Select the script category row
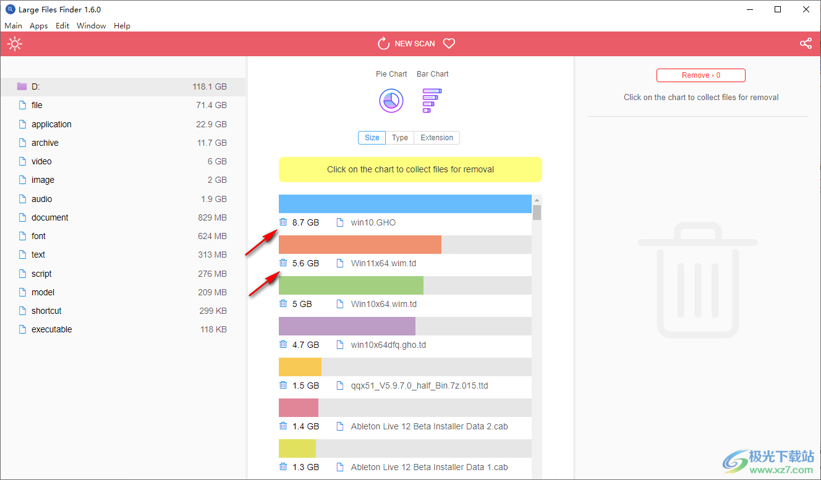This screenshot has height=480, width=821. point(123,274)
